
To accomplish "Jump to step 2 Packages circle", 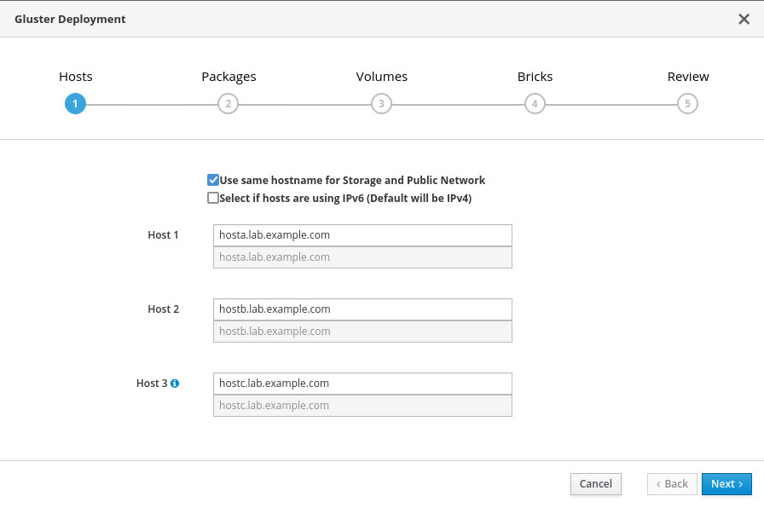I will [228, 104].
